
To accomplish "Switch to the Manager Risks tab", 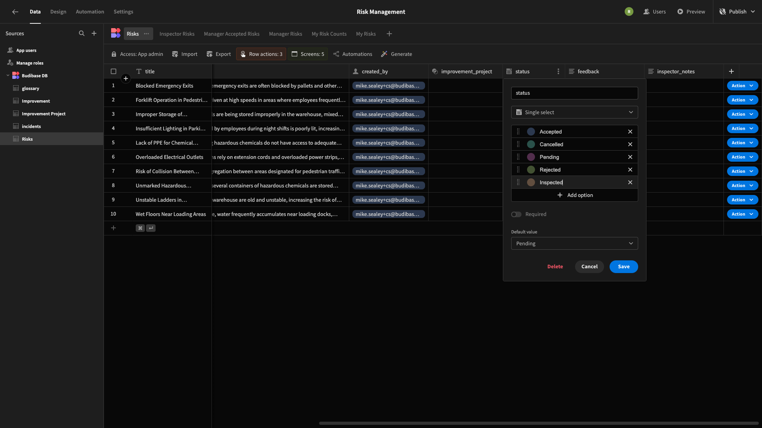I will [x=285, y=33].
